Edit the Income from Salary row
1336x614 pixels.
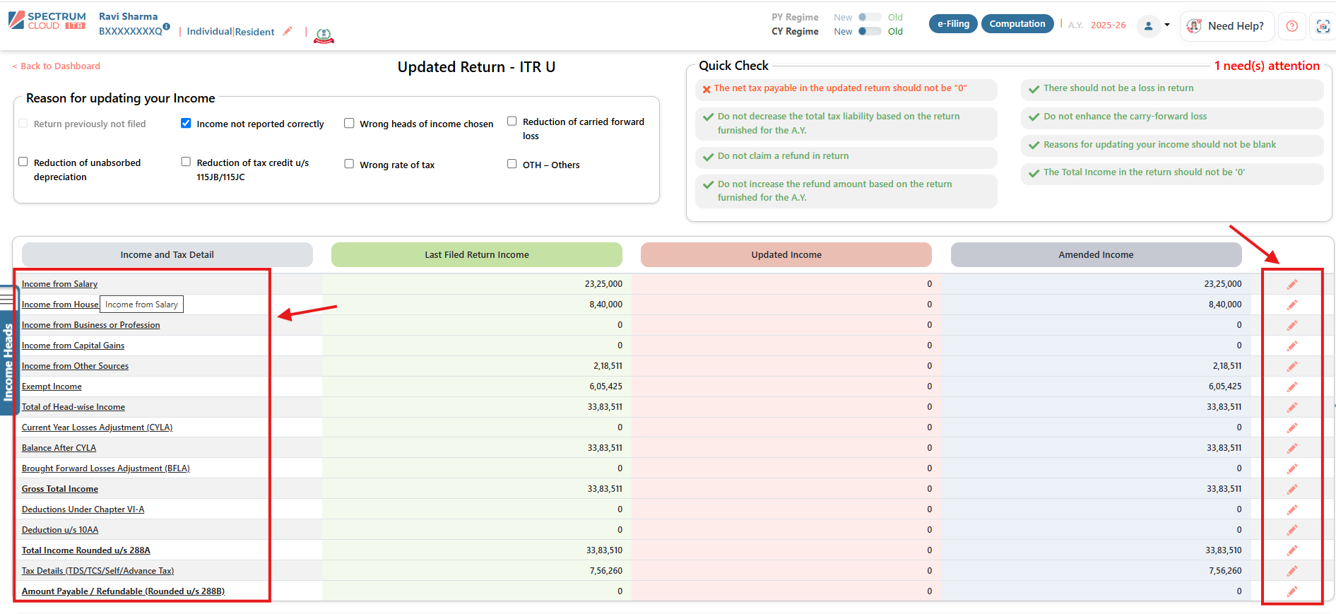coord(1291,284)
